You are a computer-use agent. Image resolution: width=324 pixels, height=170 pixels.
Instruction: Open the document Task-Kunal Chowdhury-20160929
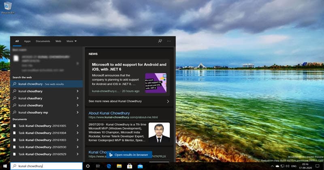pyautogui.click(x=43, y=154)
